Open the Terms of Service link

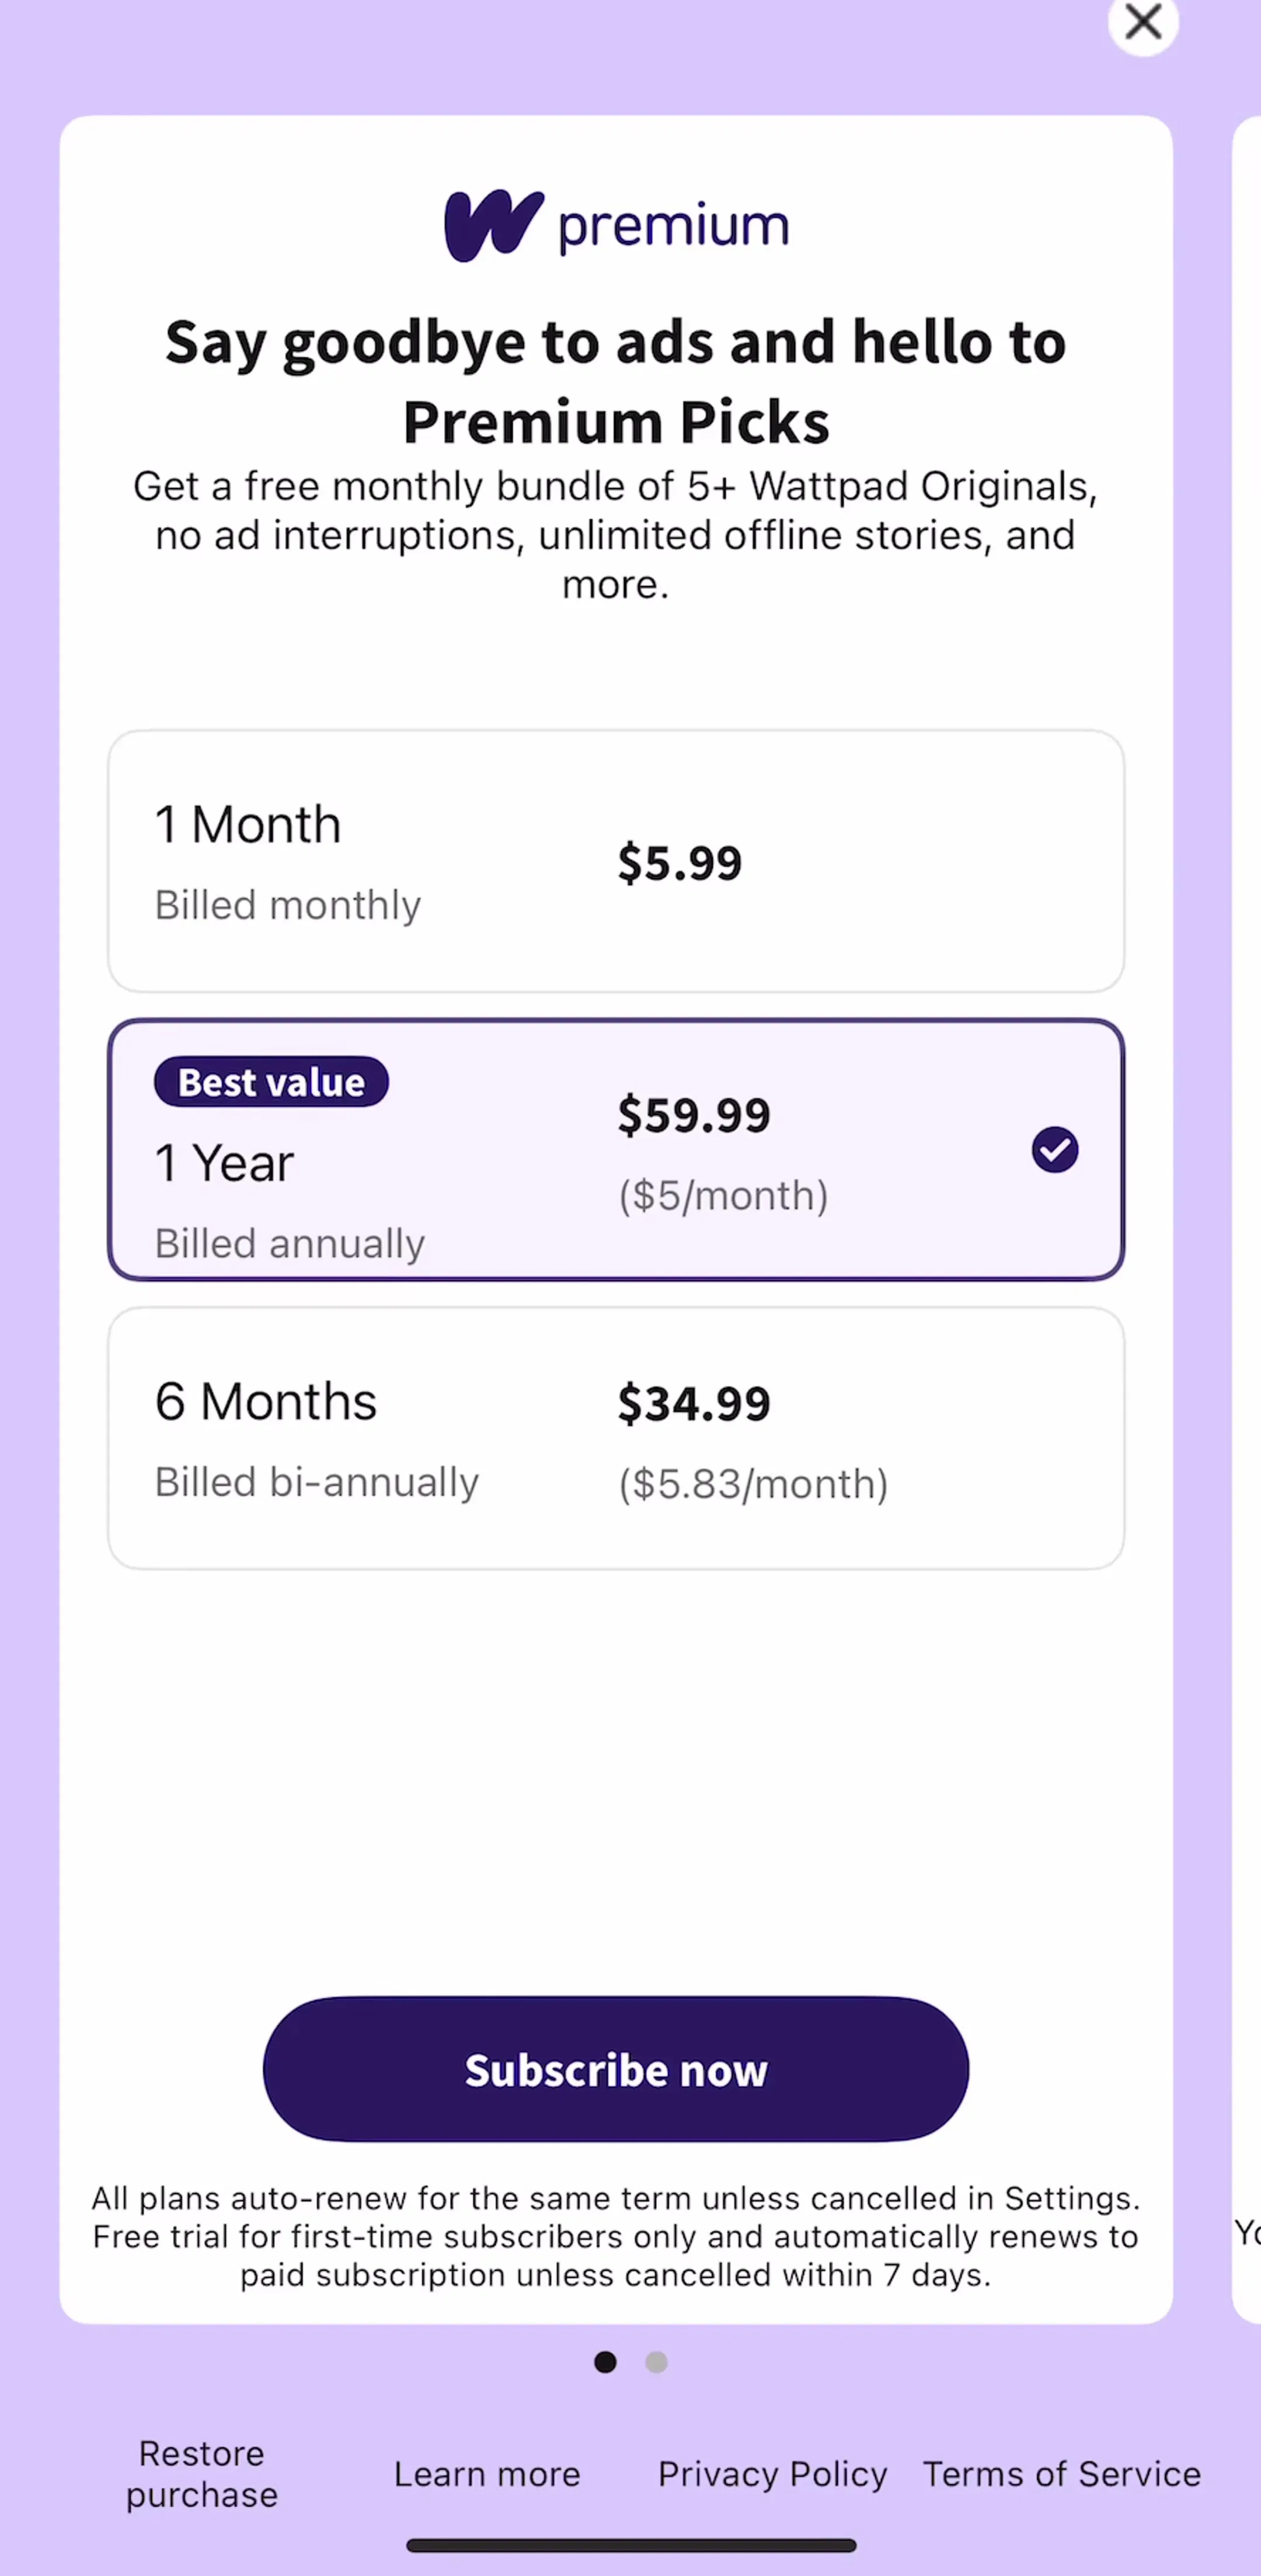pos(1061,2474)
